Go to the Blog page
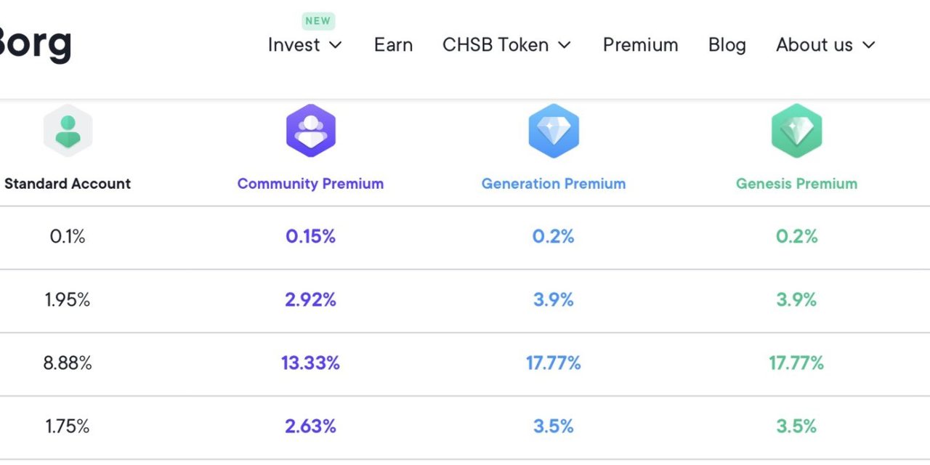Viewport: 930px width, 465px height. coord(727,45)
